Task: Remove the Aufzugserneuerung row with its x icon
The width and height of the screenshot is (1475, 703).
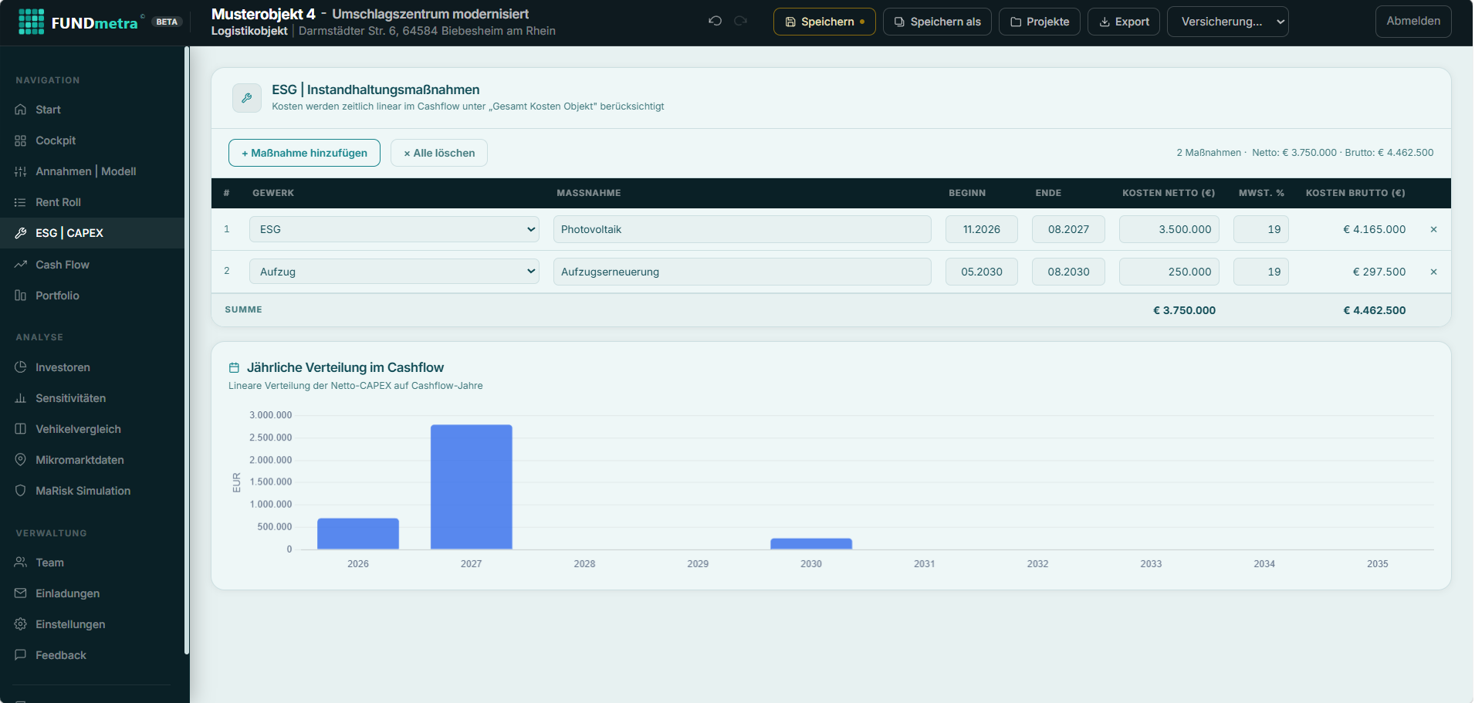Action: point(1433,272)
